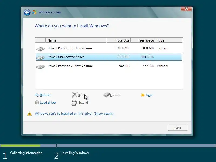Click the New starburst icon

click(x=143, y=95)
